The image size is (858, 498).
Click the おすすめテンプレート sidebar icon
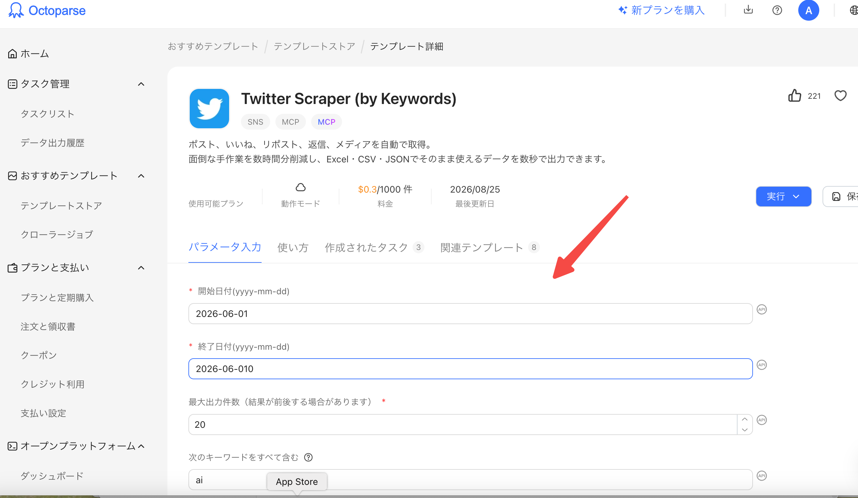(x=12, y=176)
